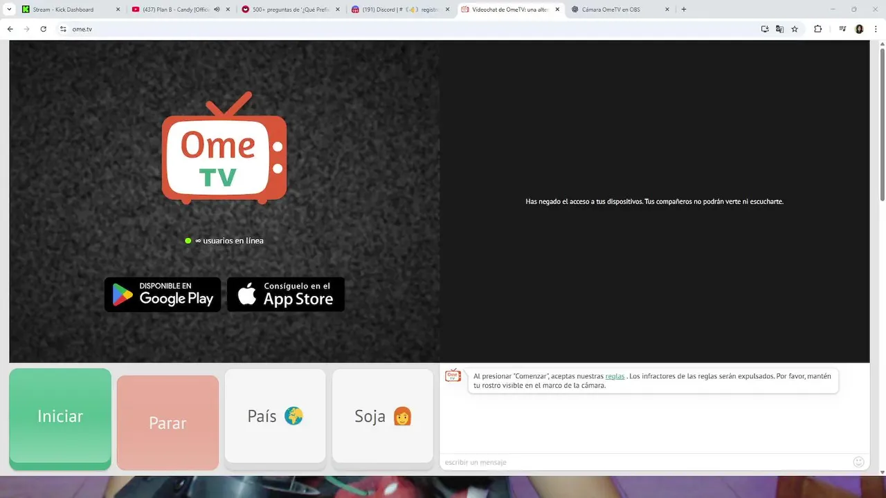Click the OmeTV logo
The height and width of the screenshot is (498, 886).
tap(224, 148)
